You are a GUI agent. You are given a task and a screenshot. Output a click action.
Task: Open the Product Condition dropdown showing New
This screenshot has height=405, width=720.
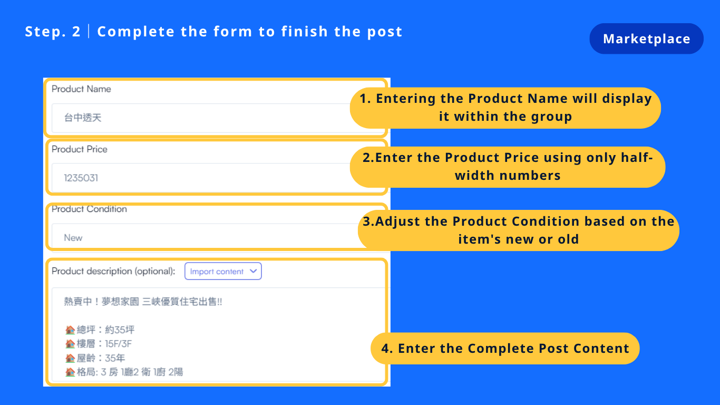point(200,237)
